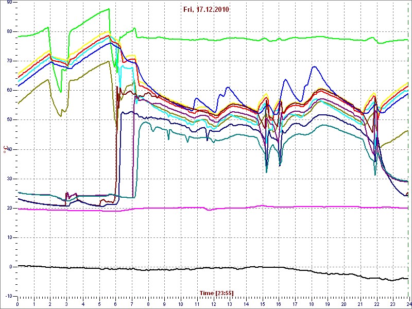Screen dimensions: 412x309
Task: Select the 30 label on temperature axis
Action: [x=9, y=179]
